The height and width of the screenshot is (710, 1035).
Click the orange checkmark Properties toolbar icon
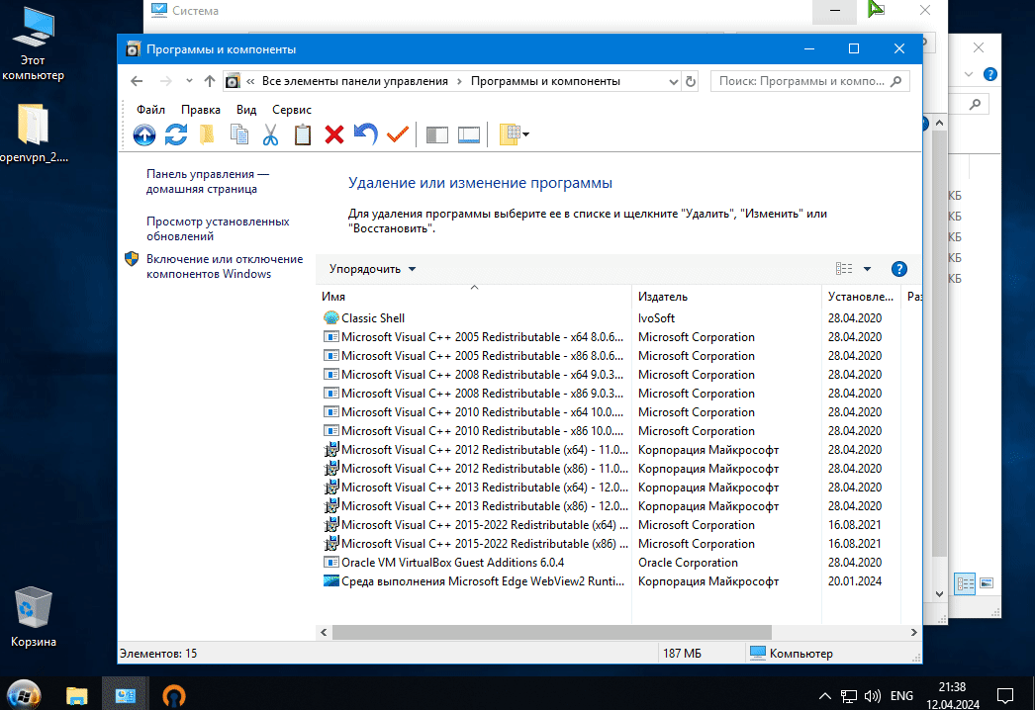[398, 134]
